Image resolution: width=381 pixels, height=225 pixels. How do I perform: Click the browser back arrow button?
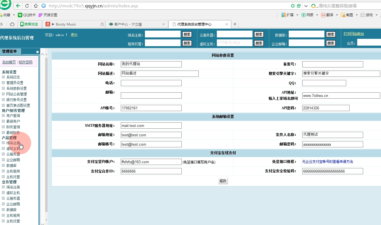pyautogui.click(x=18, y=6)
